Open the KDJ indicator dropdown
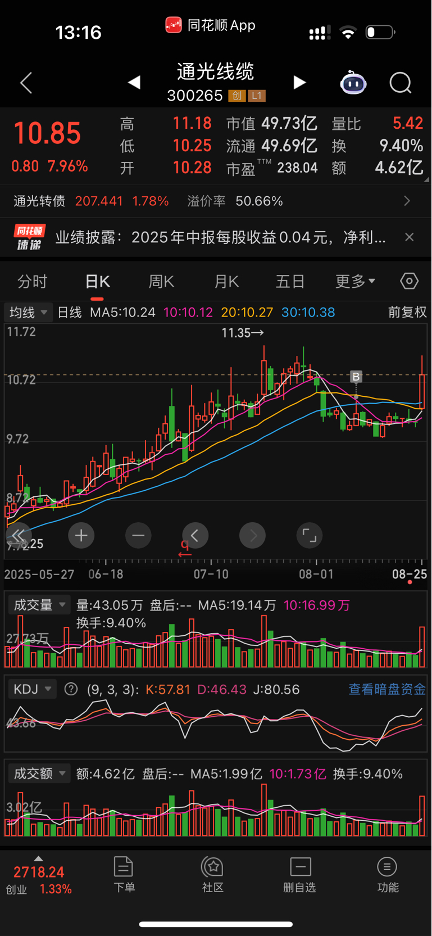The height and width of the screenshot is (936, 432). pyautogui.click(x=32, y=689)
